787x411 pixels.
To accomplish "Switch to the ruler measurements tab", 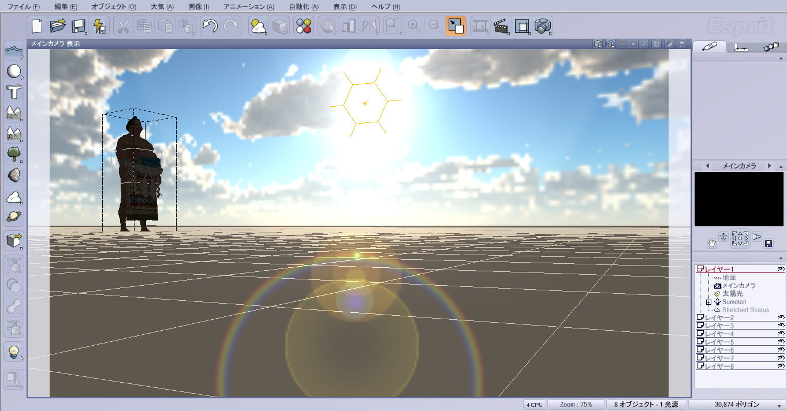I will [x=741, y=47].
